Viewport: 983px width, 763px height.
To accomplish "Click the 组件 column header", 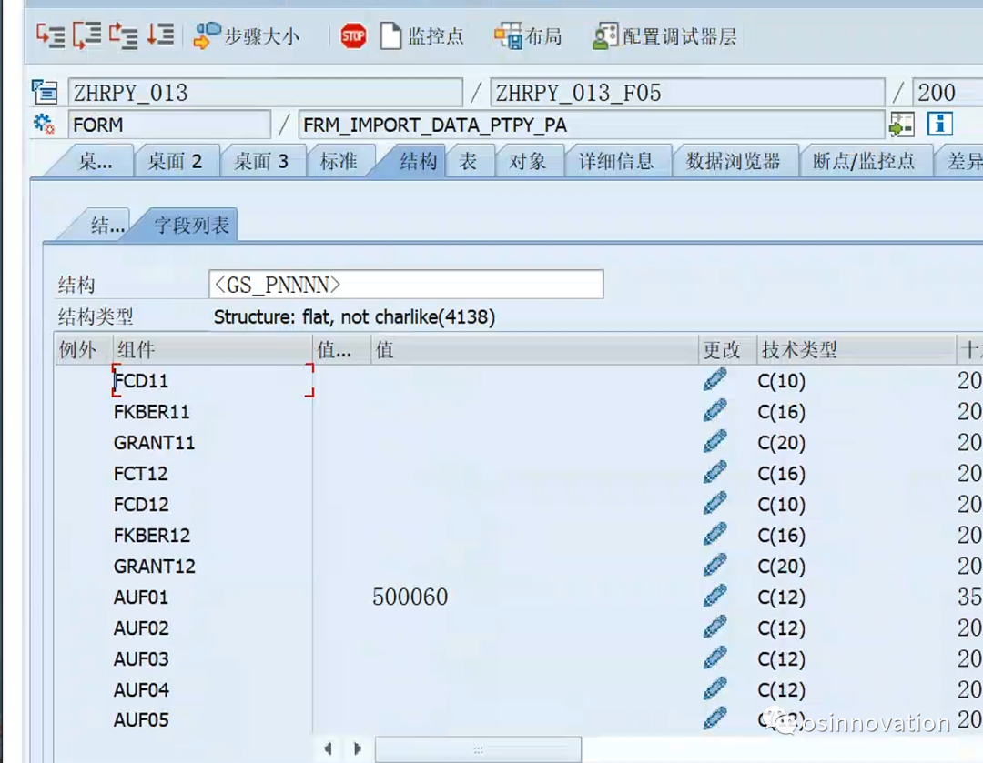I will (212, 349).
